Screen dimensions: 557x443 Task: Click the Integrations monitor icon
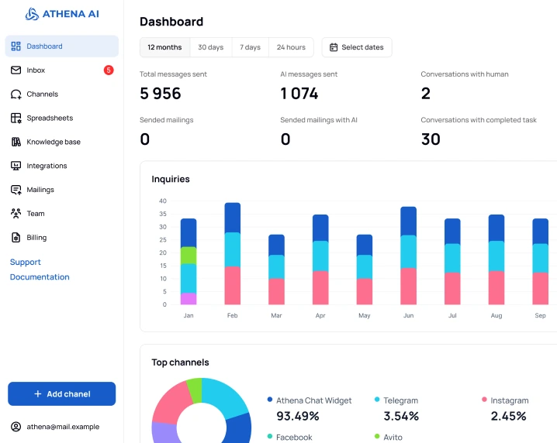(16, 167)
